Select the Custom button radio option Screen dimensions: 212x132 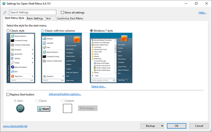(62, 101)
